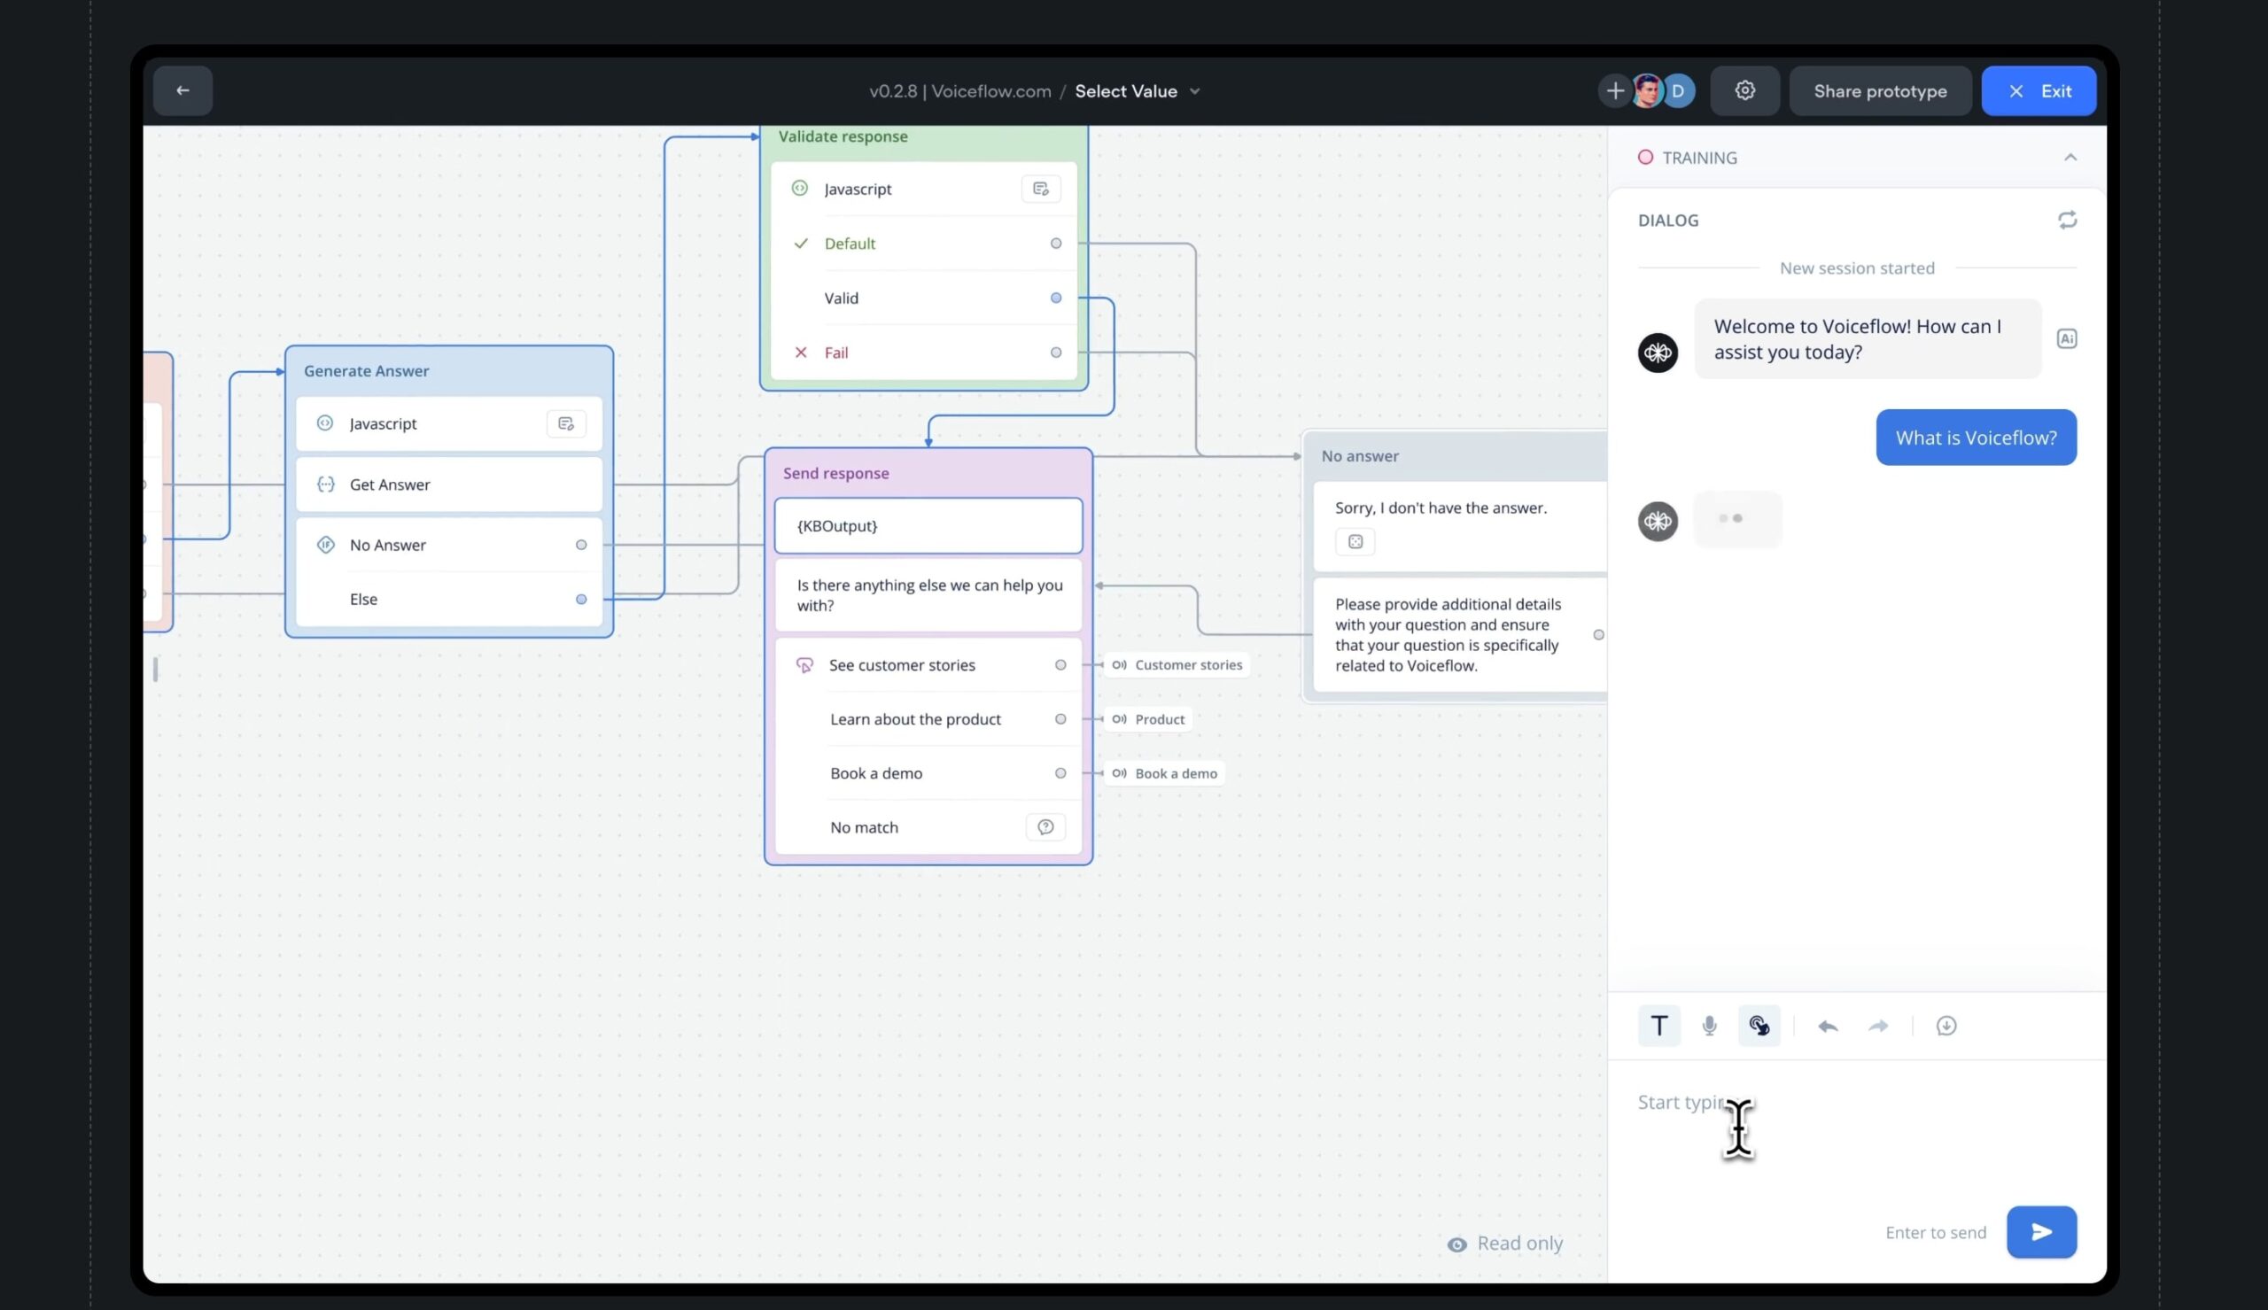
Task: Click Share prototype button
Action: click(x=1879, y=91)
